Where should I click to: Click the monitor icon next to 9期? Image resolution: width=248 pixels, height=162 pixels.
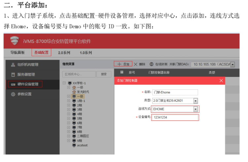tap(74, 141)
